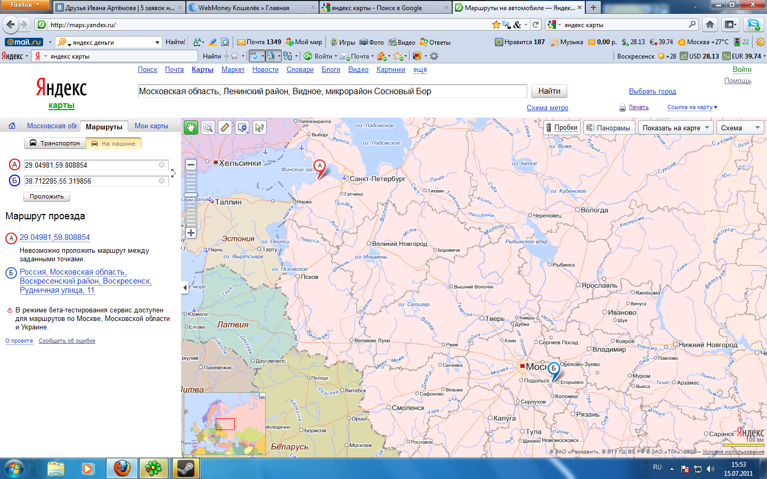Open the Skype toolbar button
Image resolution: width=767 pixels, height=479 pixels.
point(753,24)
